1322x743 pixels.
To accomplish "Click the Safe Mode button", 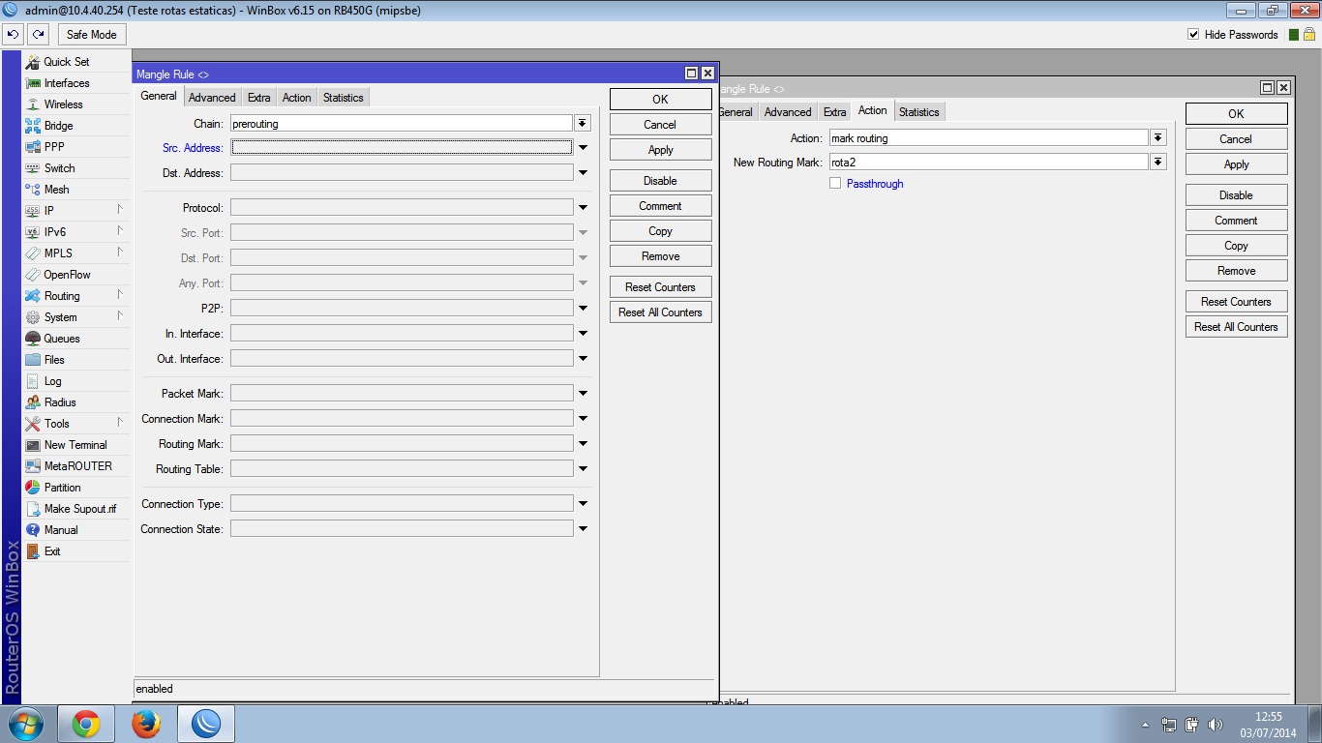I will (x=92, y=35).
